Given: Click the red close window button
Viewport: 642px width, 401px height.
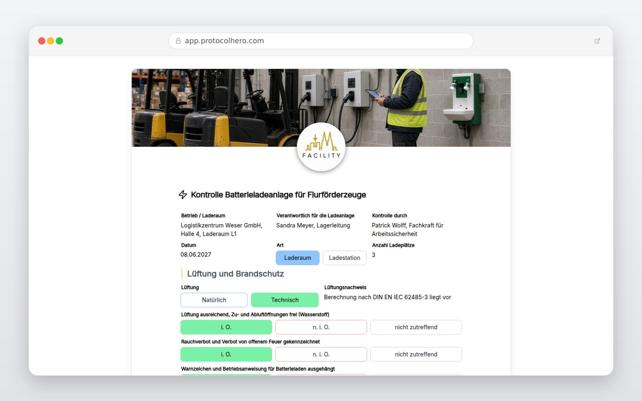Looking at the screenshot, I should 42,41.
